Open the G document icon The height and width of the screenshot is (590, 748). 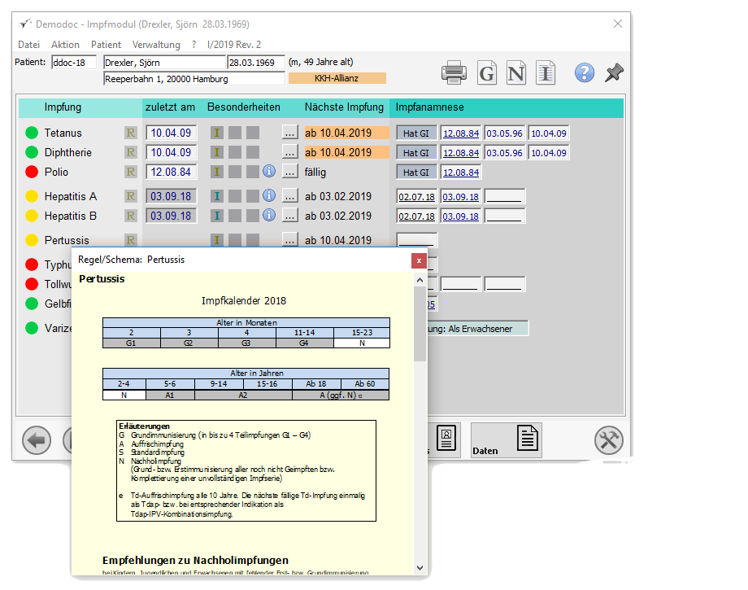486,72
